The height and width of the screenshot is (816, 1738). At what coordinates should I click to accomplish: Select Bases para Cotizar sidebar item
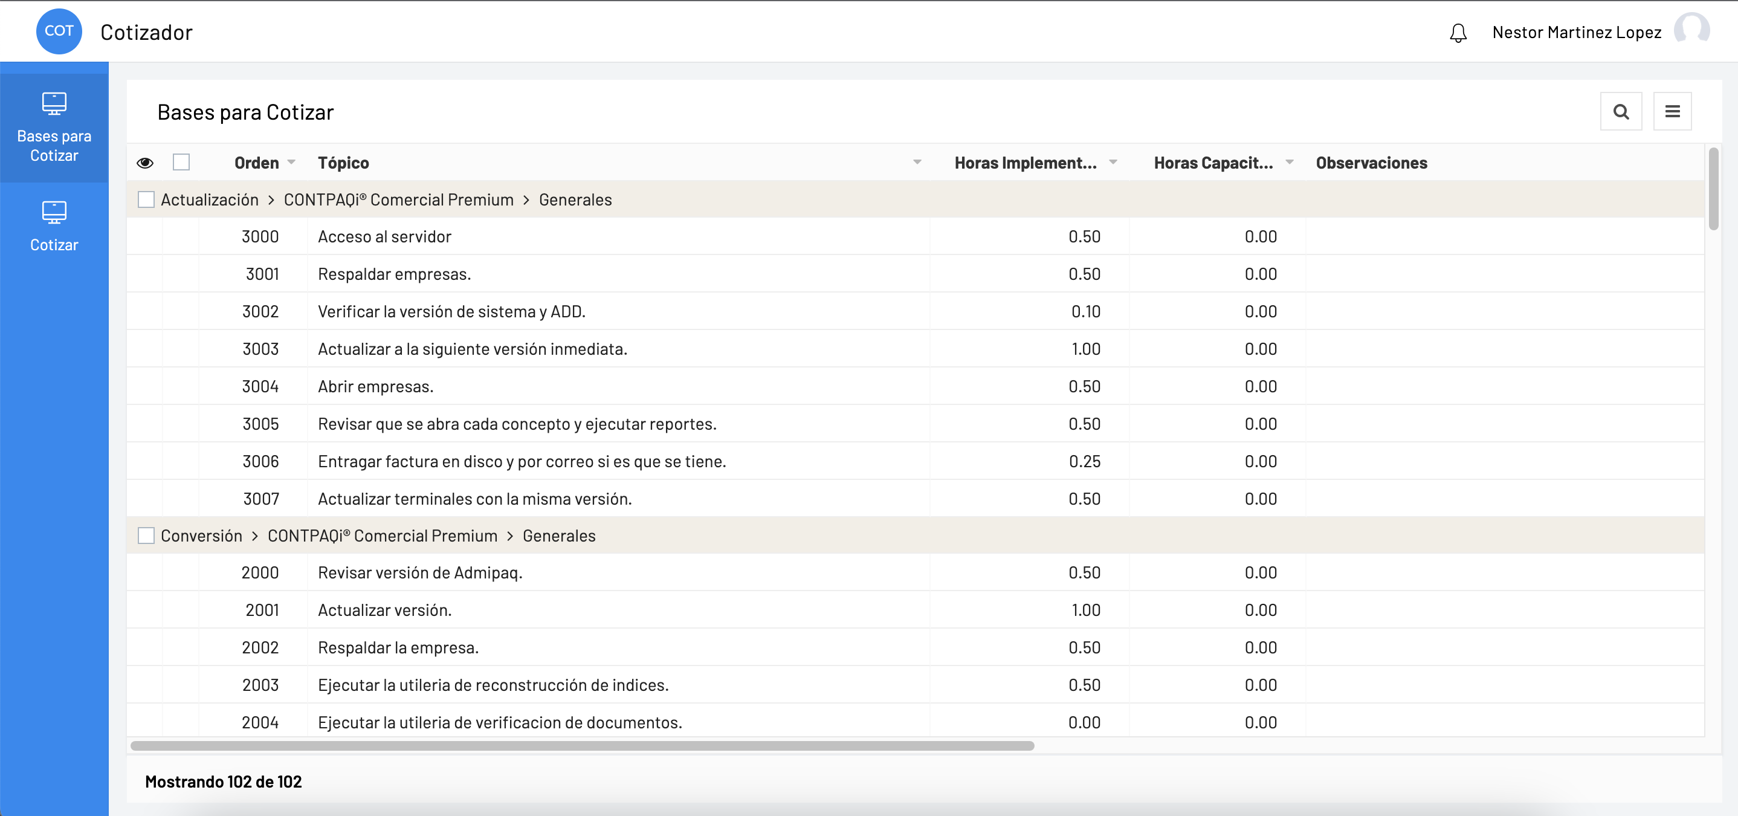pyautogui.click(x=54, y=145)
